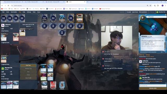Open the browser tab search dropdown

point(2,2)
